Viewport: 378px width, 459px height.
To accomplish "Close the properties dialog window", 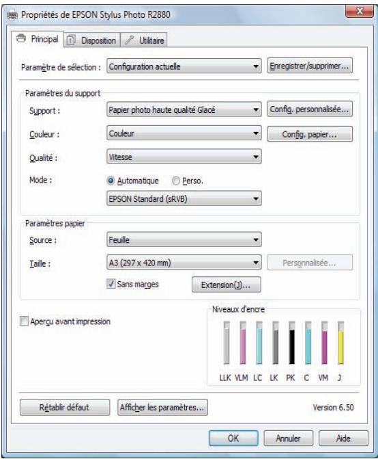I will pyautogui.click(x=360, y=12).
